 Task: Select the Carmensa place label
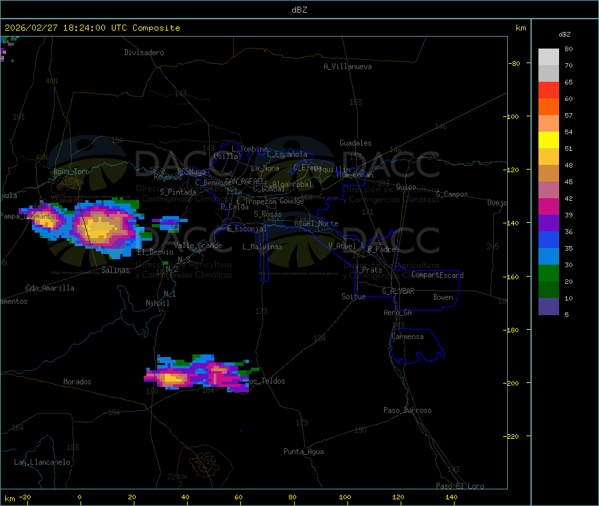click(407, 336)
